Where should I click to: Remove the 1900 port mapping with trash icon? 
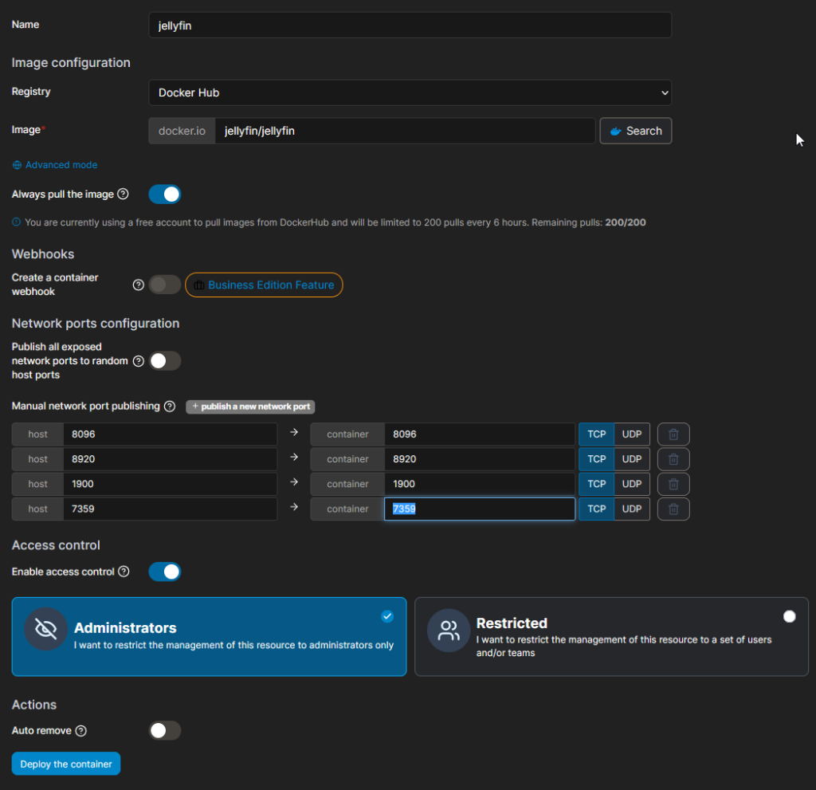pyautogui.click(x=673, y=485)
